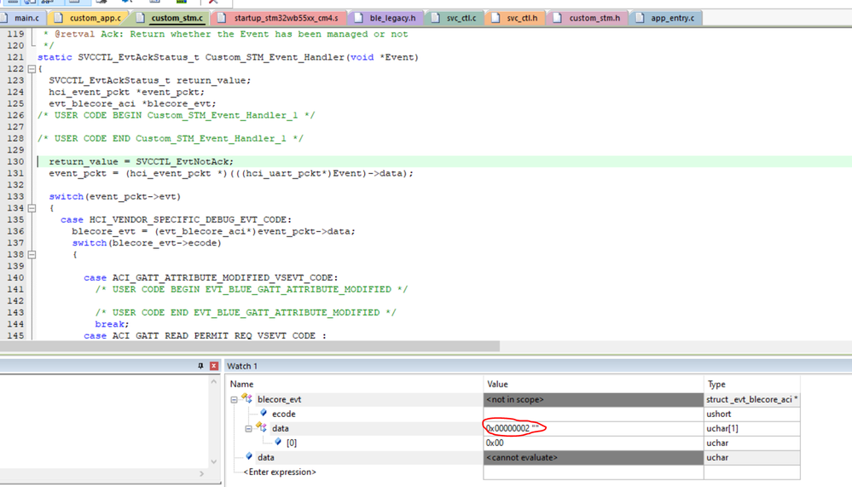The image size is (852, 487).
Task: Click the editor's horizontal scrollbar thumb
Action: click(250, 345)
